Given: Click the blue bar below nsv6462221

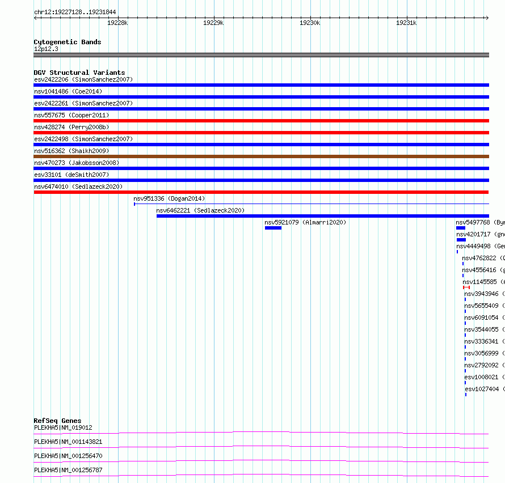Looking at the screenshot, I should click(323, 216).
